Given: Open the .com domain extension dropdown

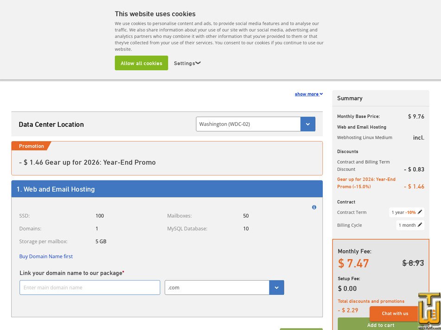Looking at the screenshot, I should 276,287.
